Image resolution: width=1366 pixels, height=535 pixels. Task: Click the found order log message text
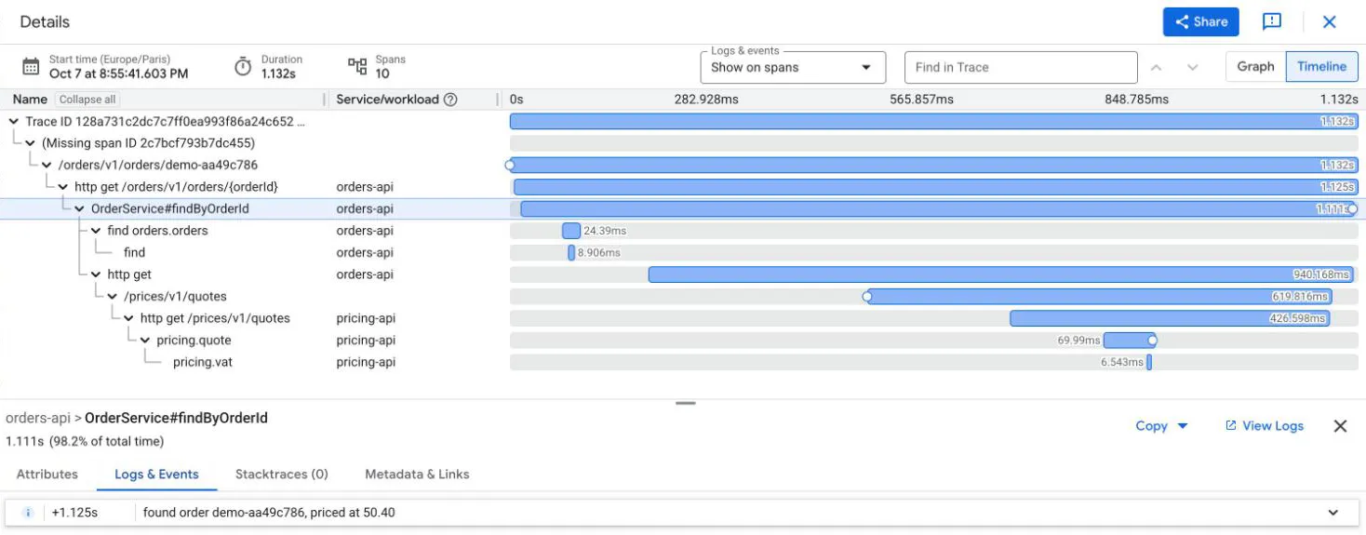pos(269,513)
